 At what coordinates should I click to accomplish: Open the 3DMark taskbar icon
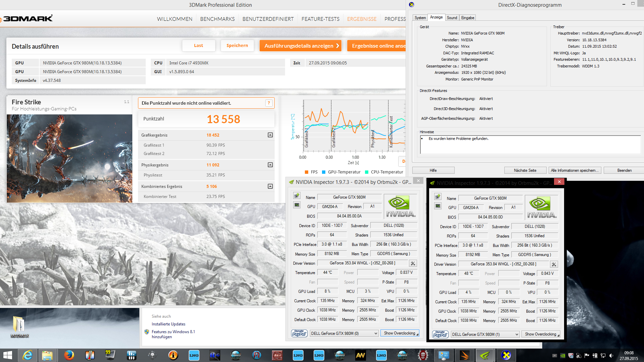click(465, 355)
